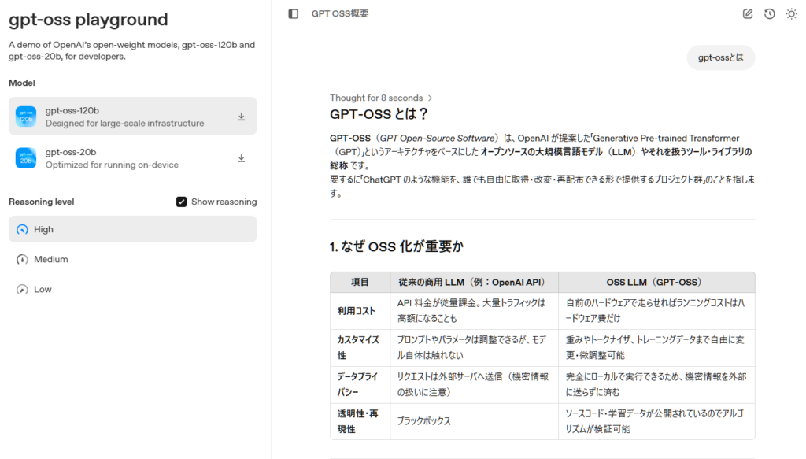Click the GPT-OSS とは？ heading

(379, 114)
